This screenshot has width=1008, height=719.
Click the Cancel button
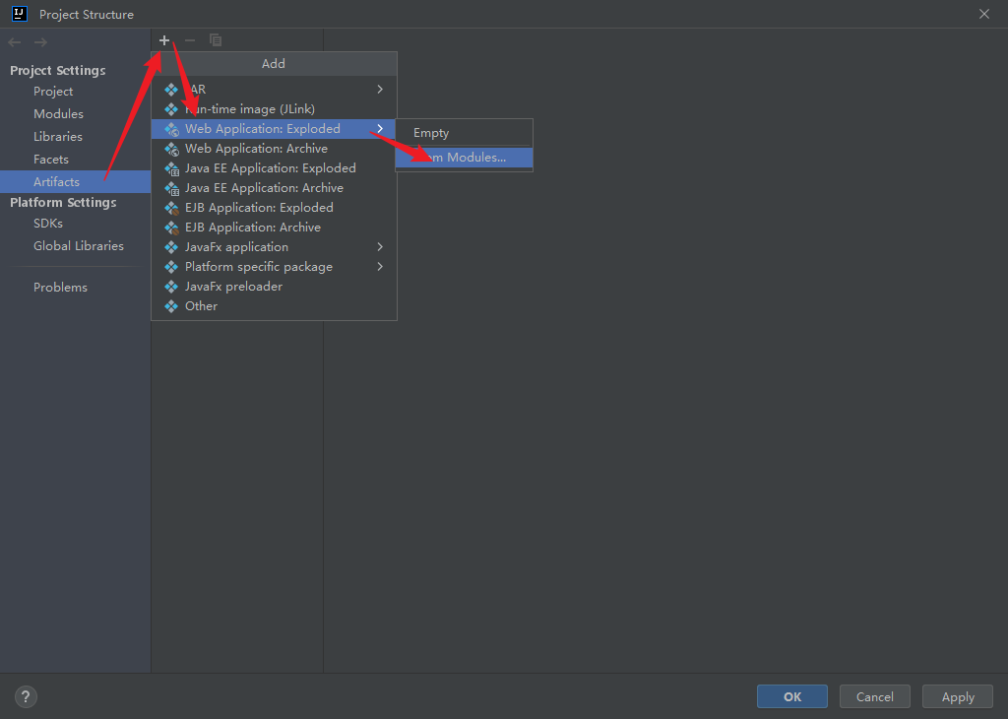point(875,696)
